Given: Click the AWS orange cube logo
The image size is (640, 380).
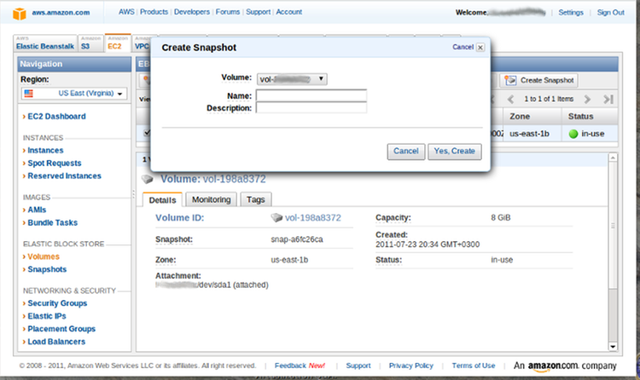Looking at the screenshot, I should pos(19,13).
